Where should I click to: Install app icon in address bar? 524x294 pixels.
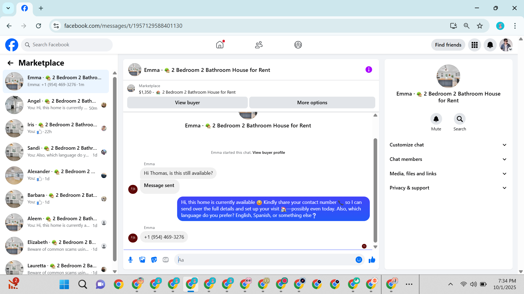454,26
